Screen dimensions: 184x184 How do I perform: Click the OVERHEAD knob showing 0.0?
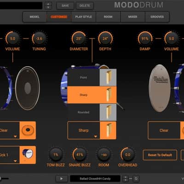(x=128, y=155)
